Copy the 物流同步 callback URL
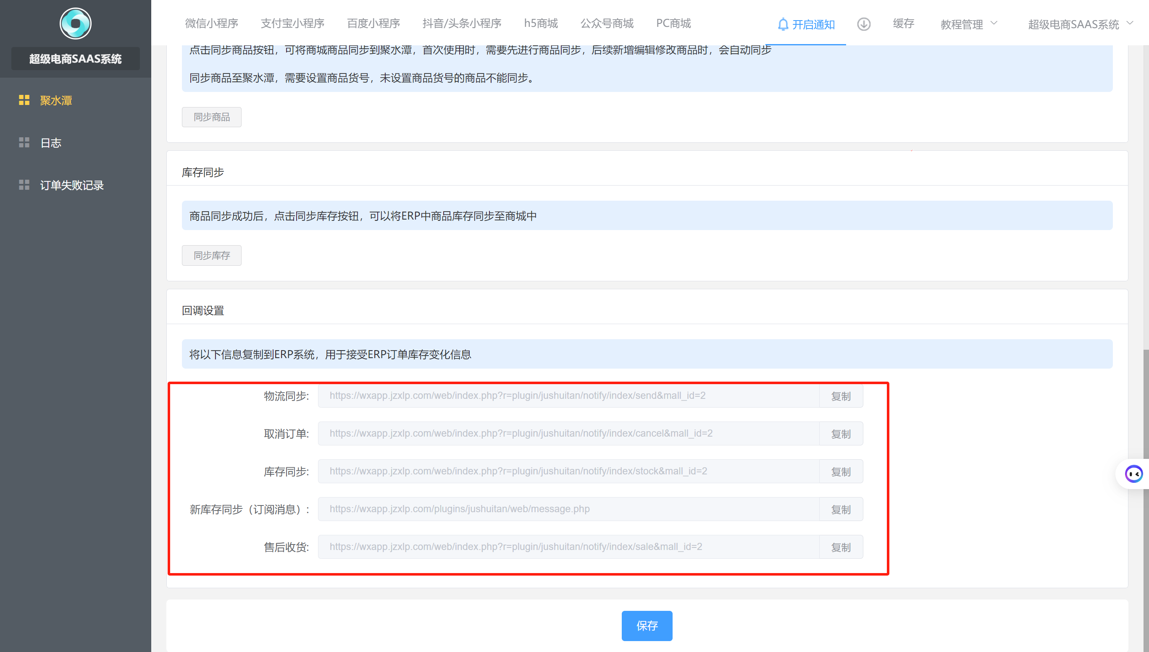This screenshot has height=652, width=1149. pos(840,396)
